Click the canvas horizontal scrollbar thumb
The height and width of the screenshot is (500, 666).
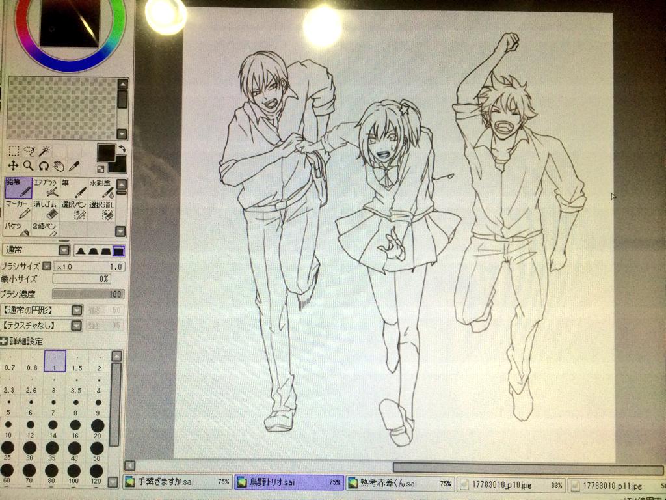click(528, 469)
